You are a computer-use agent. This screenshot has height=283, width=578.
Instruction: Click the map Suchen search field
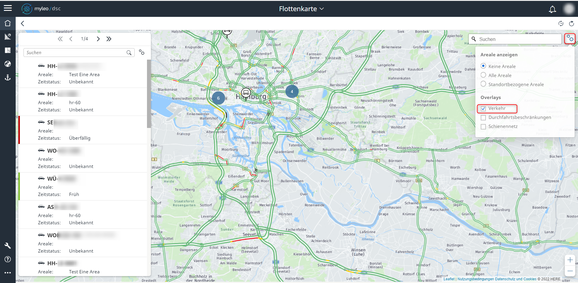[515, 39]
